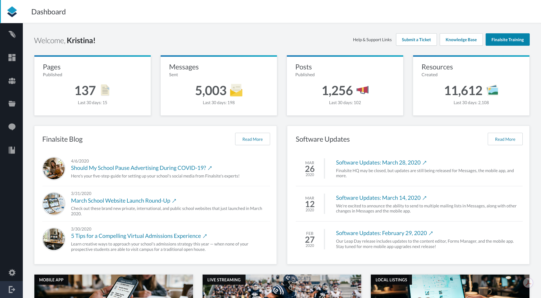The height and width of the screenshot is (298, 541).
Task: Click the envelope icon on Messages card
Action: (x=236, y=90)
